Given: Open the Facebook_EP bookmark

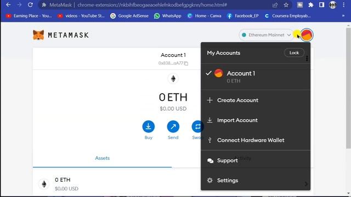Looking at the screenshot, I should (243, 16).
